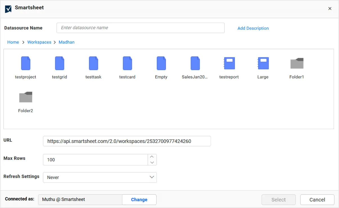Decrease Max Rows with down arrow
The image size is (339, 208).
click(x=152, y=163)
